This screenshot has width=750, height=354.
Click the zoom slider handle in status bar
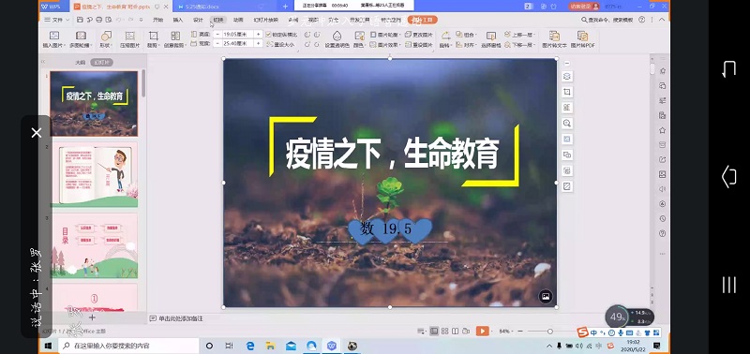click(550, 332)
